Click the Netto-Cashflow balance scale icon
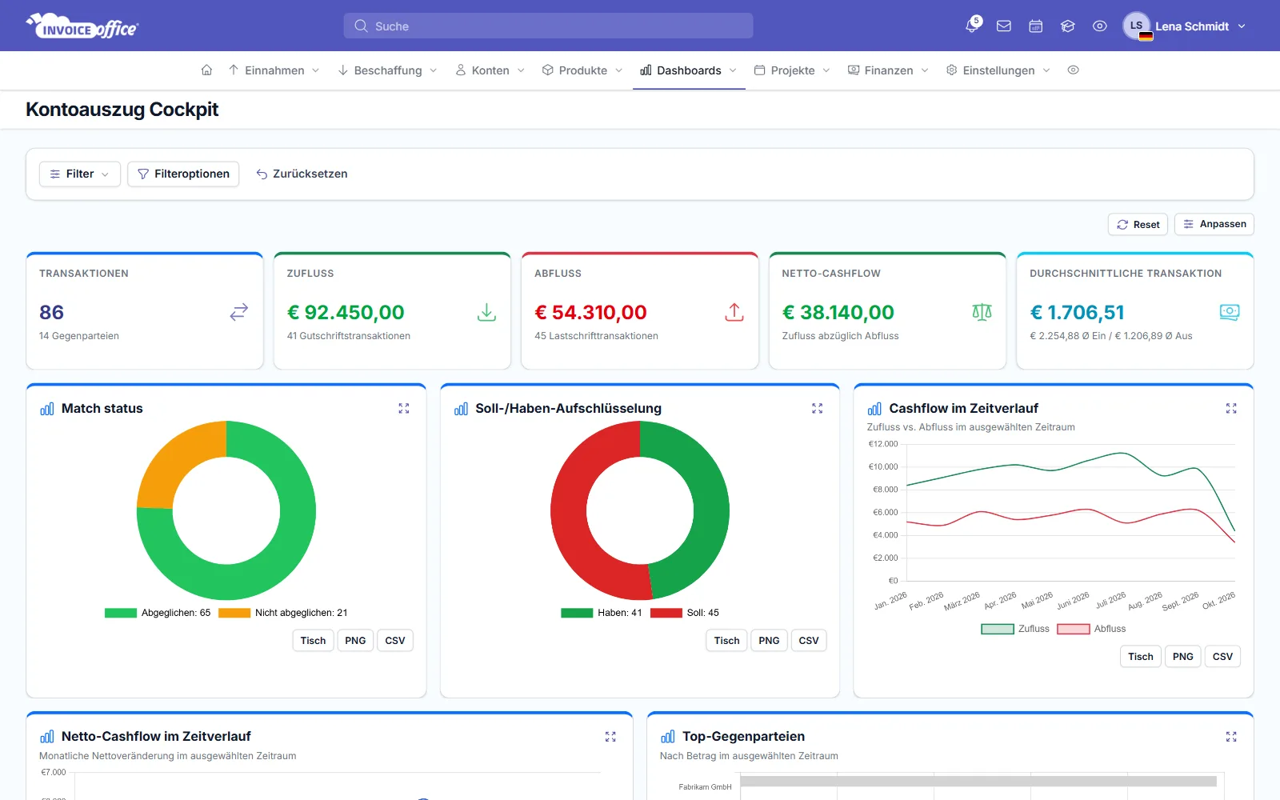The height and width of the screenshot is (800, 1280). click(982, 312)
